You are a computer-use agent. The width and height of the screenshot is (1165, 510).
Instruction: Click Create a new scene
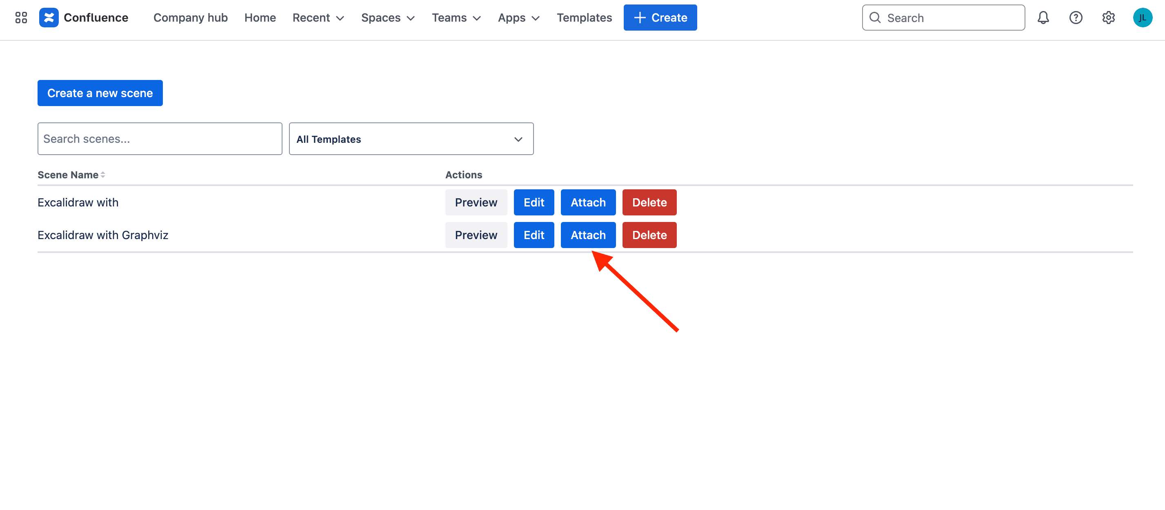tap(100, 93)
